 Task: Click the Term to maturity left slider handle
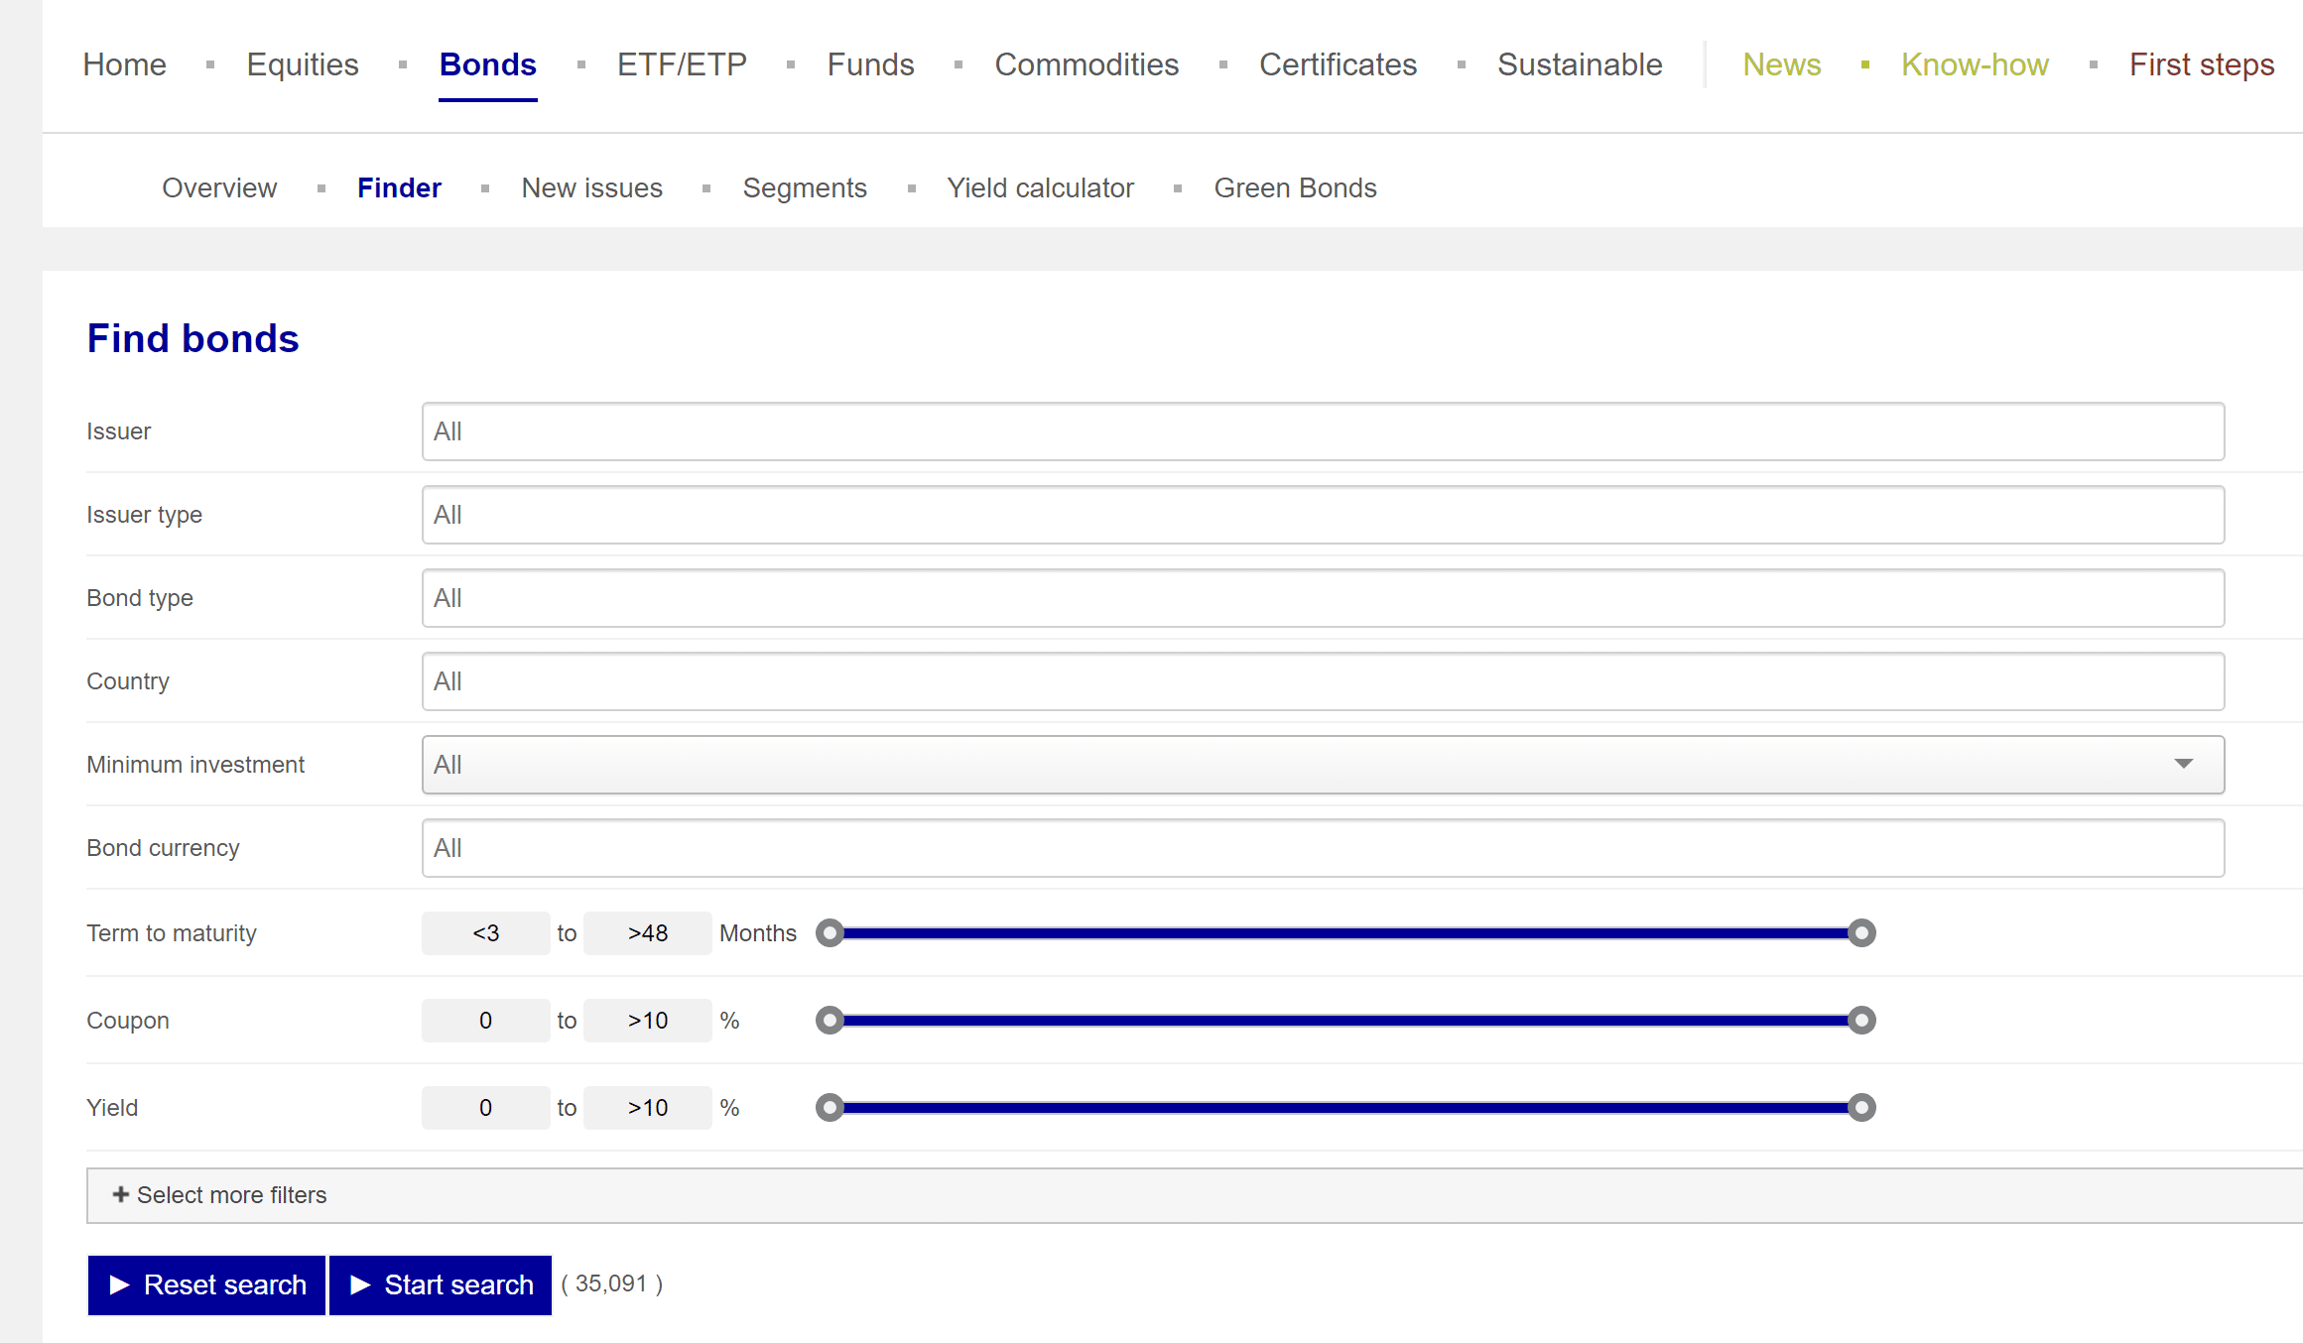tap(830, 932)
